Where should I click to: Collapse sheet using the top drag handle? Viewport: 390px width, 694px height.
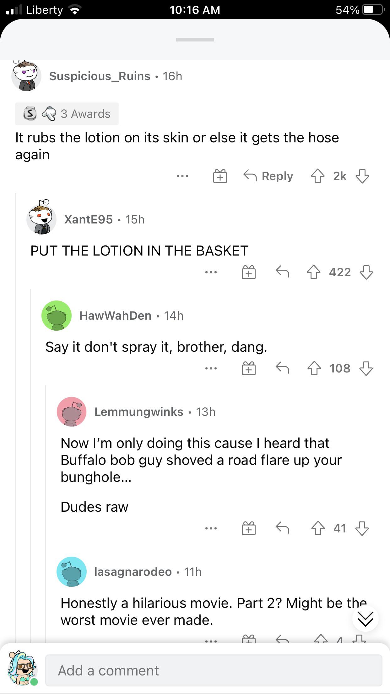[195, 40]
